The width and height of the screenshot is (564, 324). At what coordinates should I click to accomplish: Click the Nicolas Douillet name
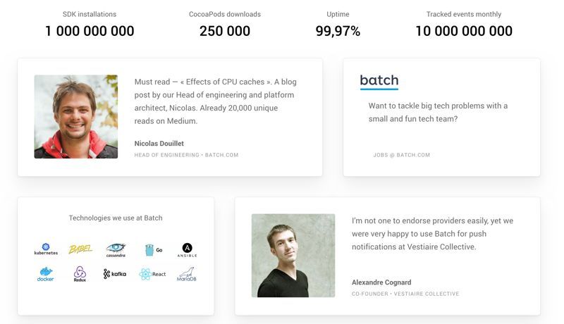pyautogui.click(x=159, y=143)
